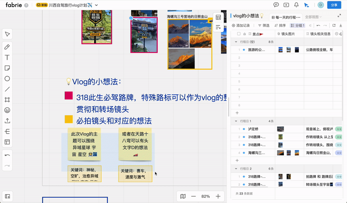The image size is (347, 203).
Task: Redo using left toolbar arrow
Action: coord(7,166)
